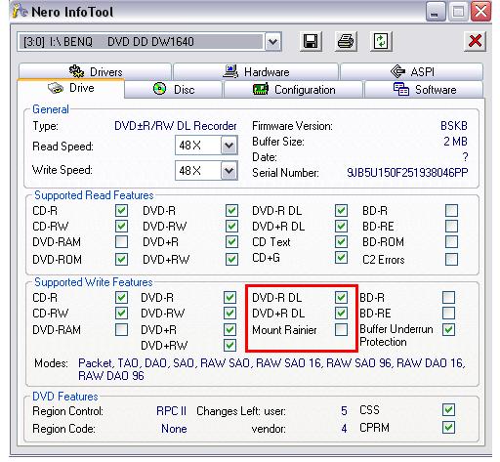Toggle DVD-R DL checkbox in Write Features
Image resolution: width=500 pixels, height=462 pixels.
(341, 297)
